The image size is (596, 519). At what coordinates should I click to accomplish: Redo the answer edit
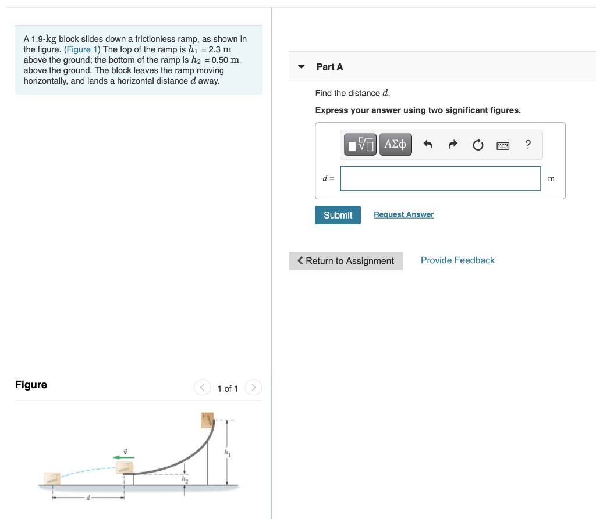[453, 144]
